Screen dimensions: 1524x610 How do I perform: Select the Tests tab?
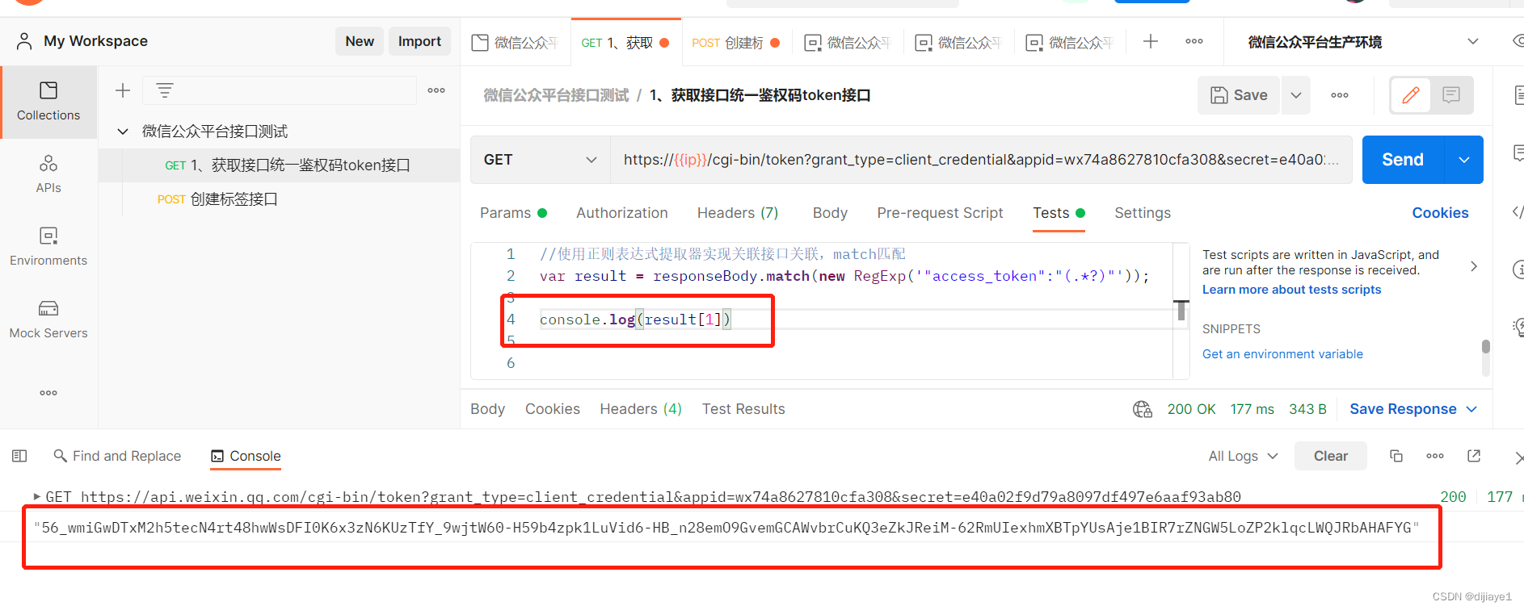pyautogui.click(x=1059, y=213)
